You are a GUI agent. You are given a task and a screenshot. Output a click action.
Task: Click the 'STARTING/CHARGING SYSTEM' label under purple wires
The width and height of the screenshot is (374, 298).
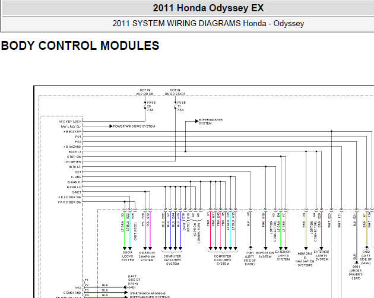coord(147,256)
